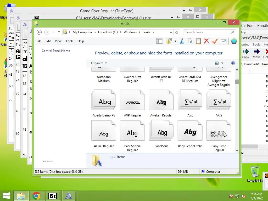Screen dimensions: 268x201
Task: Select the Azrael Regular font
Action: point(104,134)
